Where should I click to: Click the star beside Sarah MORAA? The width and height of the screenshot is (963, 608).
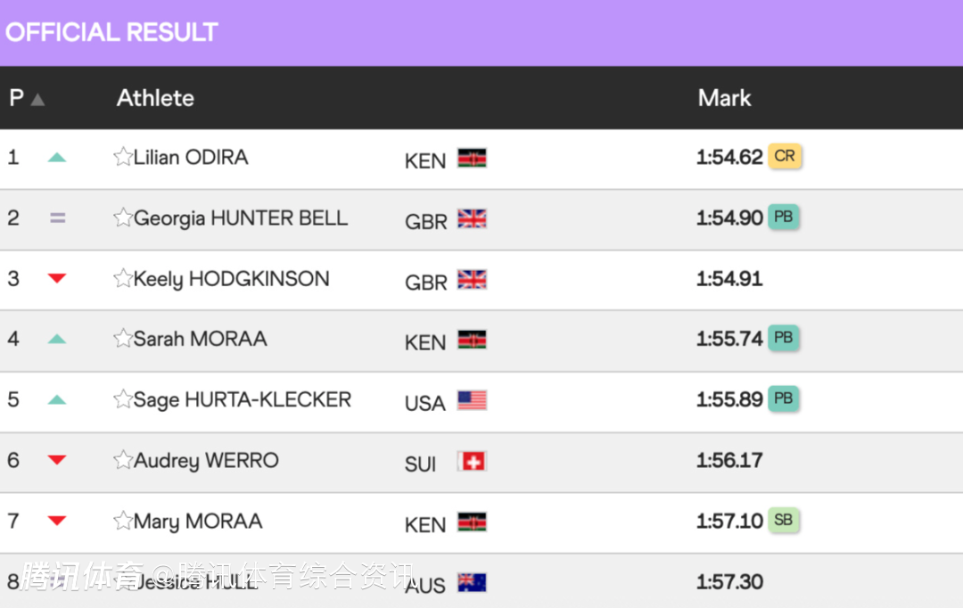[x=123, y=338]
